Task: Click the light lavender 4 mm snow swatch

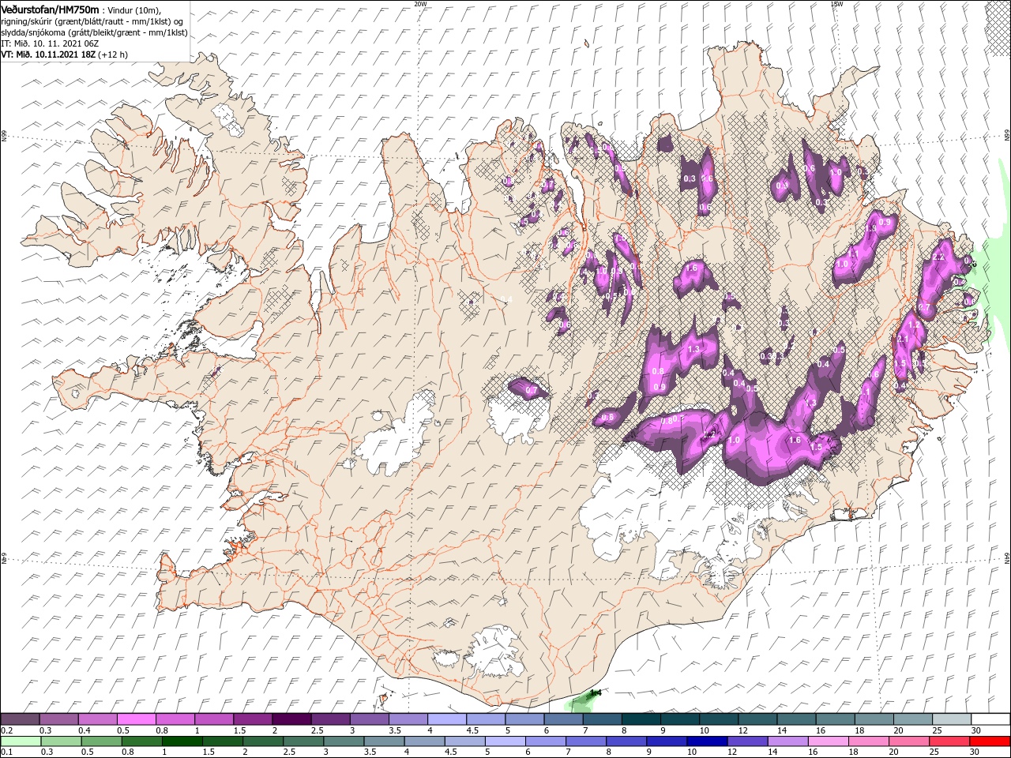Action: click(447, 719)
